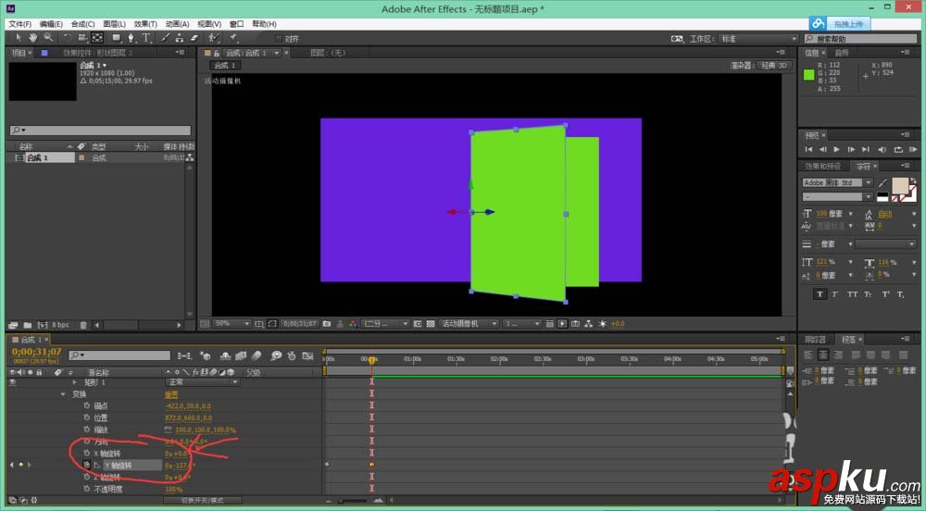Select the Roto Brush tool

[x=214, y=38]
